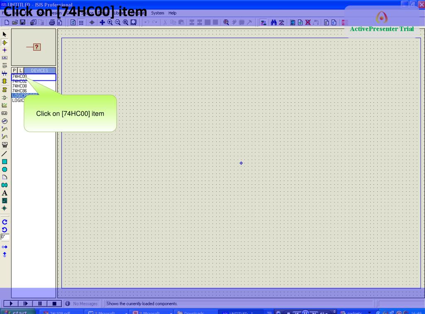
Task: Open the Help menu
Action: [x=172, y=13]
